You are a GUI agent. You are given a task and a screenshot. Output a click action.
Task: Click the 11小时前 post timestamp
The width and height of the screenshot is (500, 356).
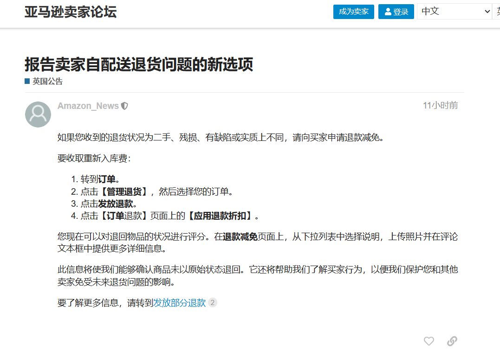click(441, 105)
